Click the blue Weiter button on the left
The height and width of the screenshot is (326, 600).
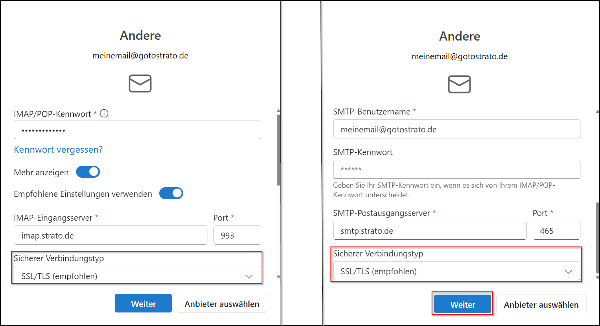(x=143, y=303)
